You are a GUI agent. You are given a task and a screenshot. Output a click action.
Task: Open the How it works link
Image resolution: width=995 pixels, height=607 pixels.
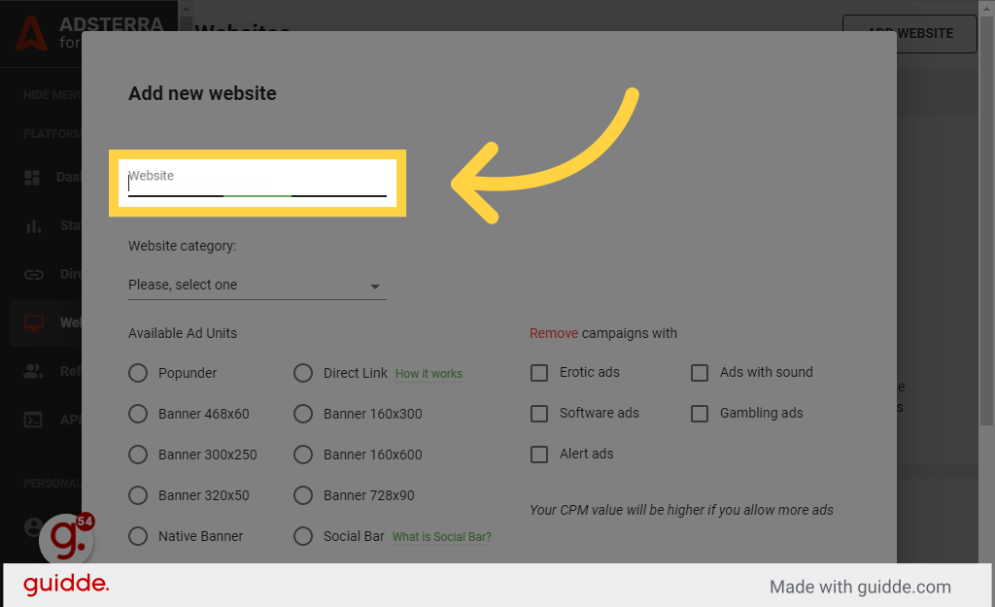pos(429,373)
